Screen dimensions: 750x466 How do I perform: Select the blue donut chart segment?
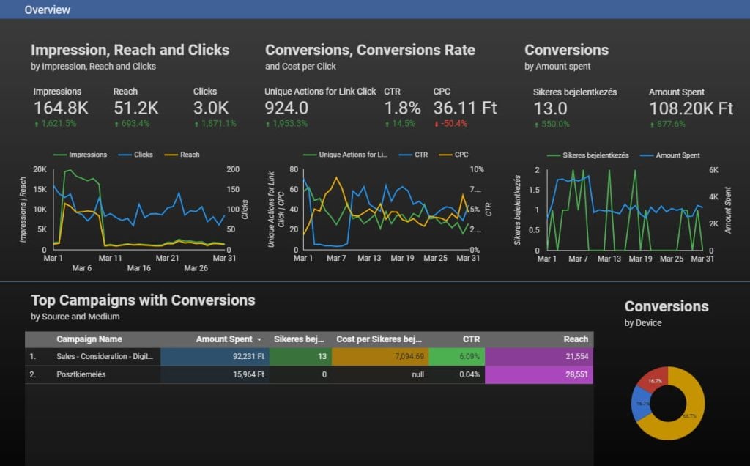[x=641, y=407]
